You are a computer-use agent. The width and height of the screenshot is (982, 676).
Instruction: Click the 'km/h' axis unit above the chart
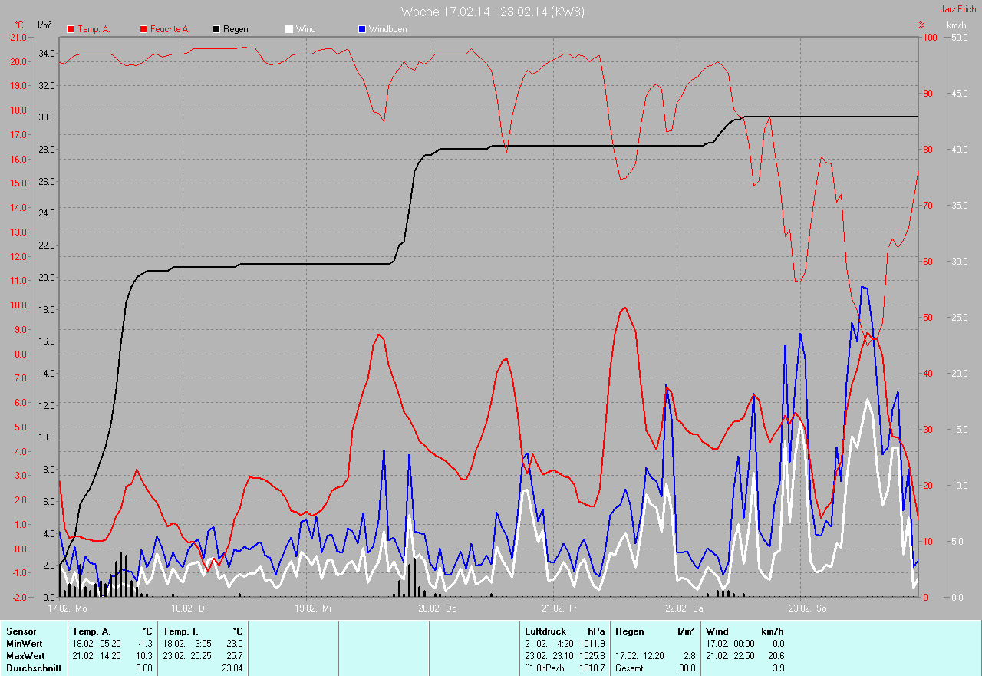point(957,25)
